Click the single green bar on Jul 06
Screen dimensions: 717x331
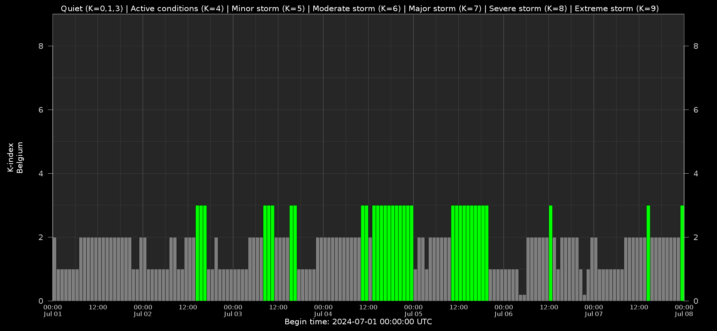pos(550,253)
